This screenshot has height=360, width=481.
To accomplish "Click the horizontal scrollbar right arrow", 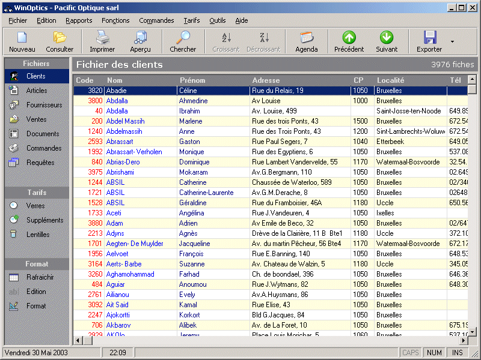I will click(x=463, y=341).
